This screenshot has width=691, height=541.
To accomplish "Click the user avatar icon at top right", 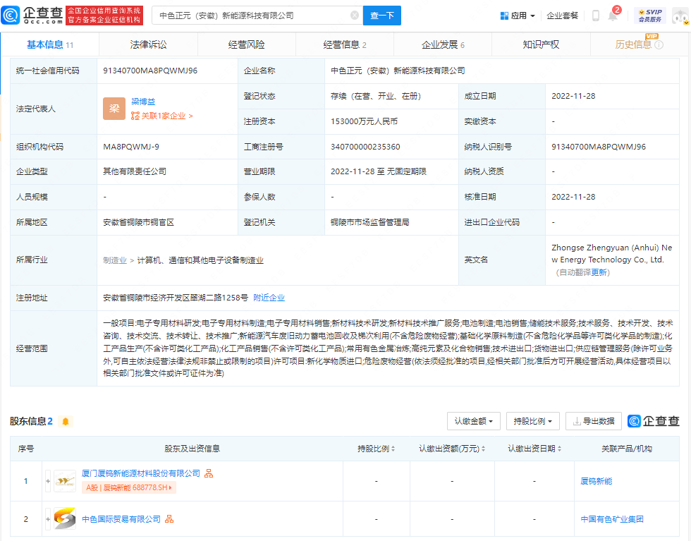I will click(681, 16).
